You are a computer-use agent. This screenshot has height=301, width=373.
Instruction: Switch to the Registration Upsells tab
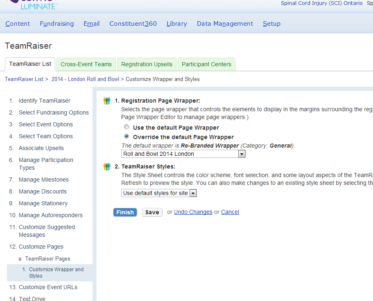tap(147, 64)
